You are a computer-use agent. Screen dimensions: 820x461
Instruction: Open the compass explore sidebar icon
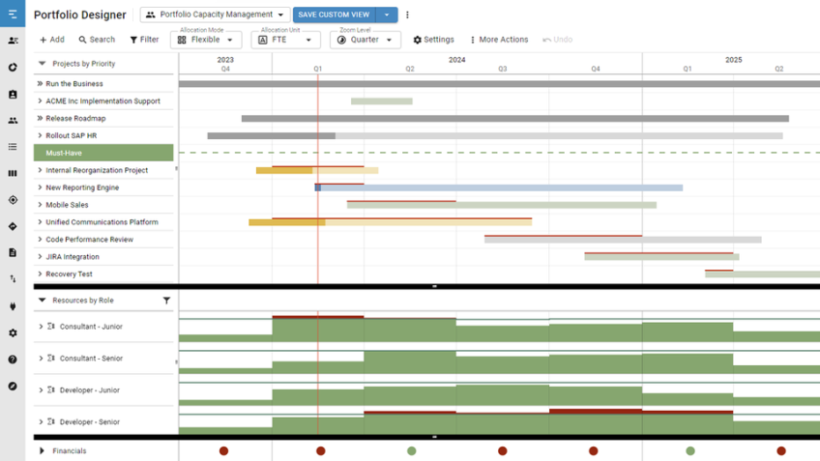pos(13,387)
